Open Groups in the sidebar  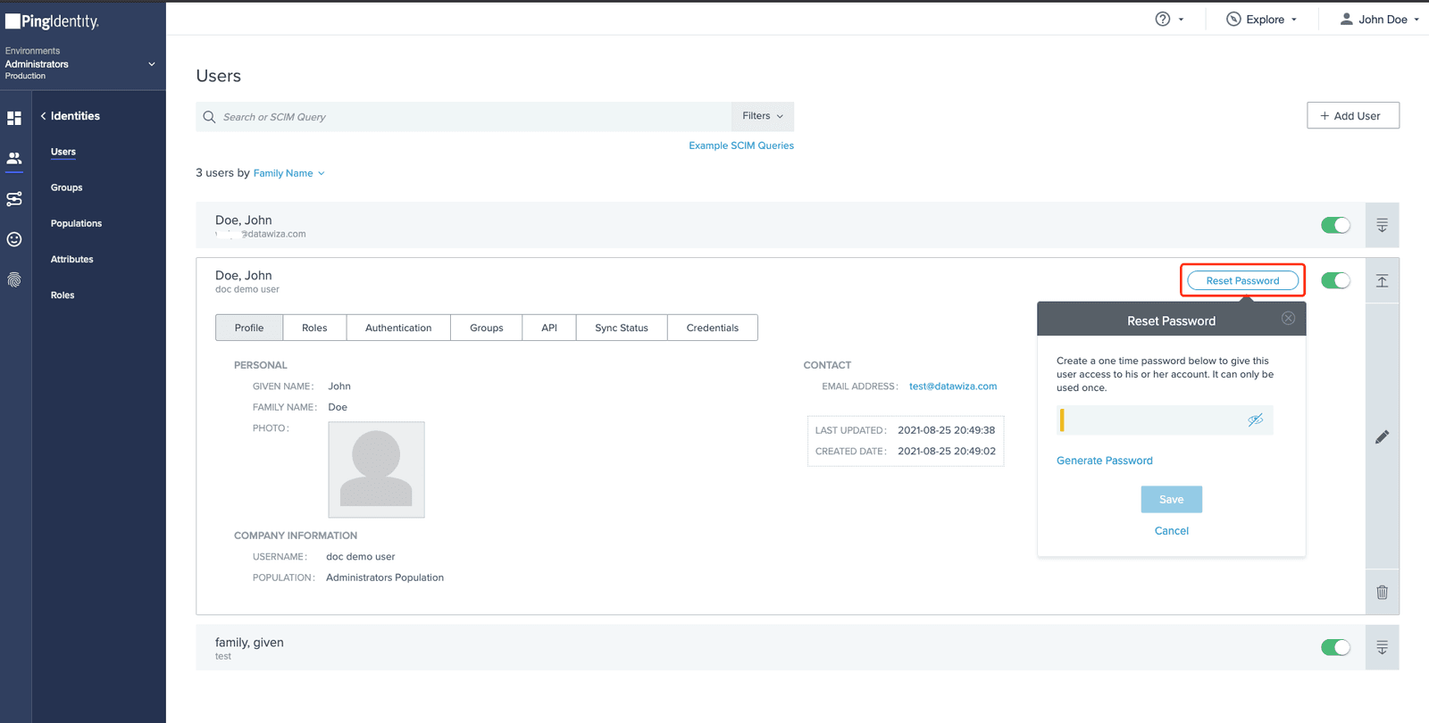tap(66, 187)
